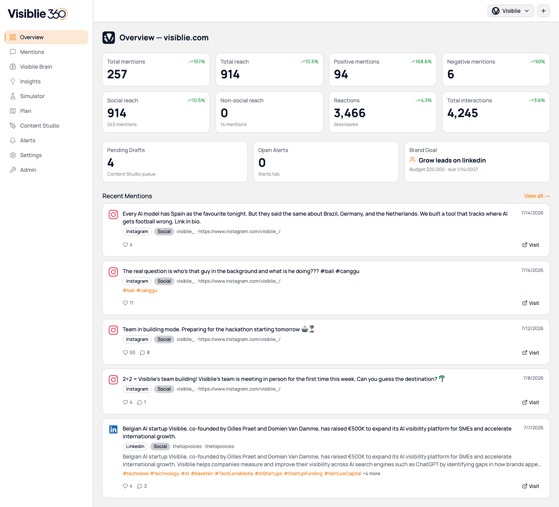The height and width of the screenshot is (507, 559).
Task: Open the Visiblie brand selector dropdown
Action: pos(510,11)
